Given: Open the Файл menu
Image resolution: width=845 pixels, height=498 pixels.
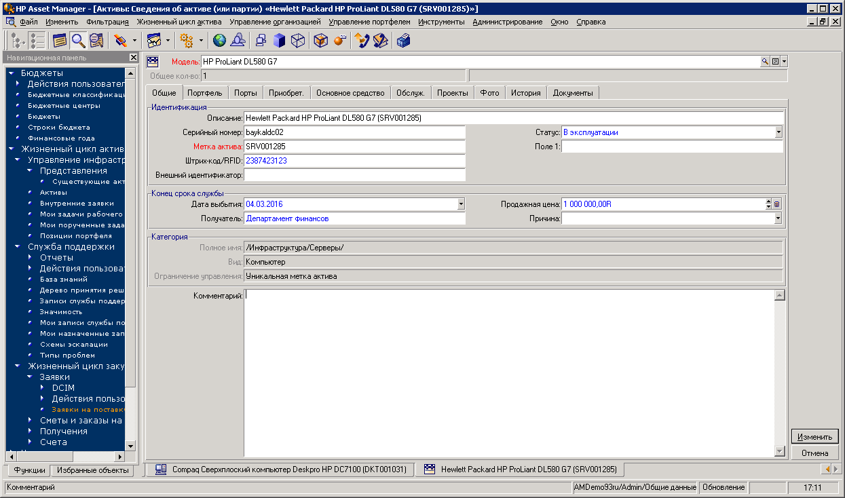Looking at the screenshot, I should (x=29, y=22).
